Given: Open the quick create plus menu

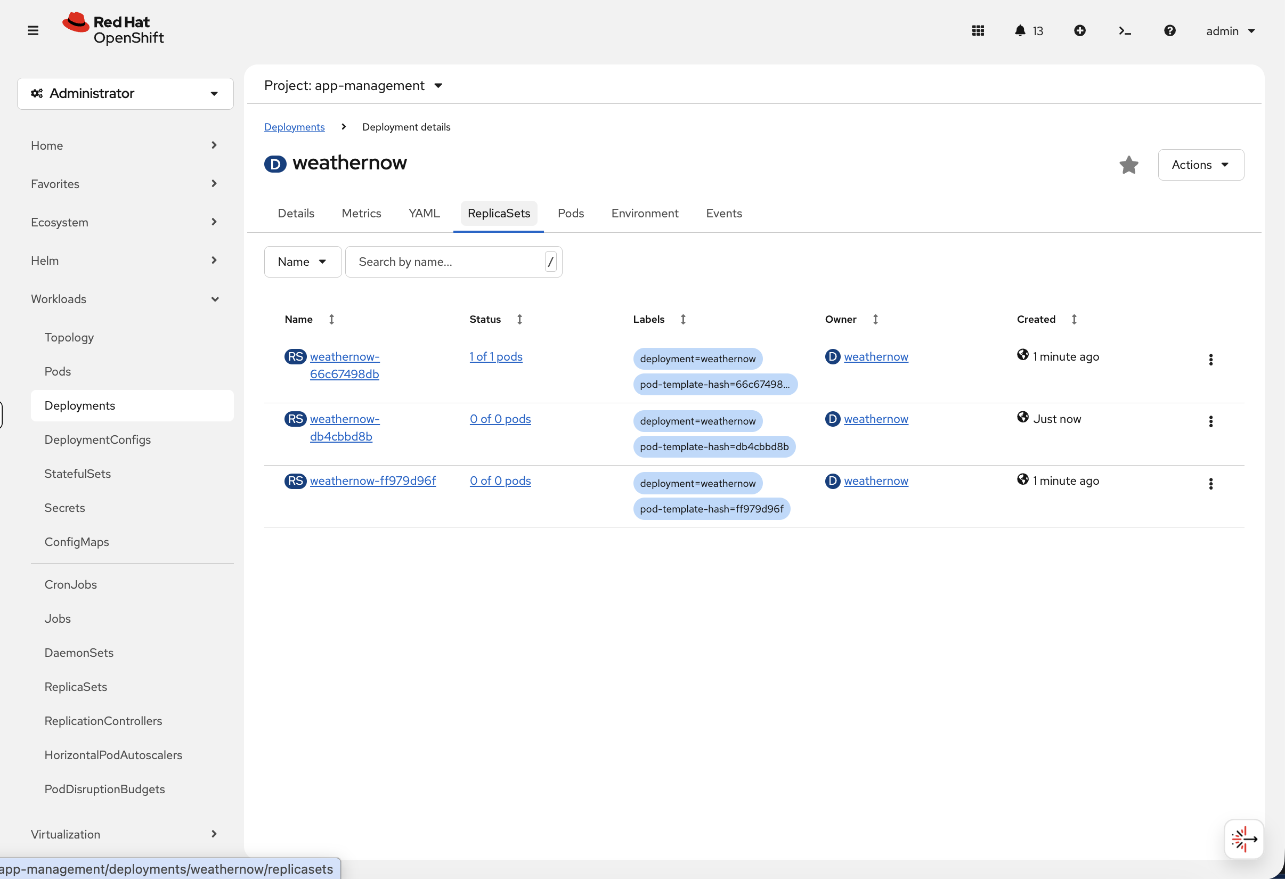Looking at the screenshot, I should click(x=1080, y=31).
